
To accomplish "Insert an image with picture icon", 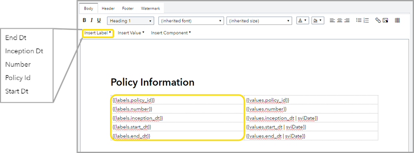I will pos(385,20).
